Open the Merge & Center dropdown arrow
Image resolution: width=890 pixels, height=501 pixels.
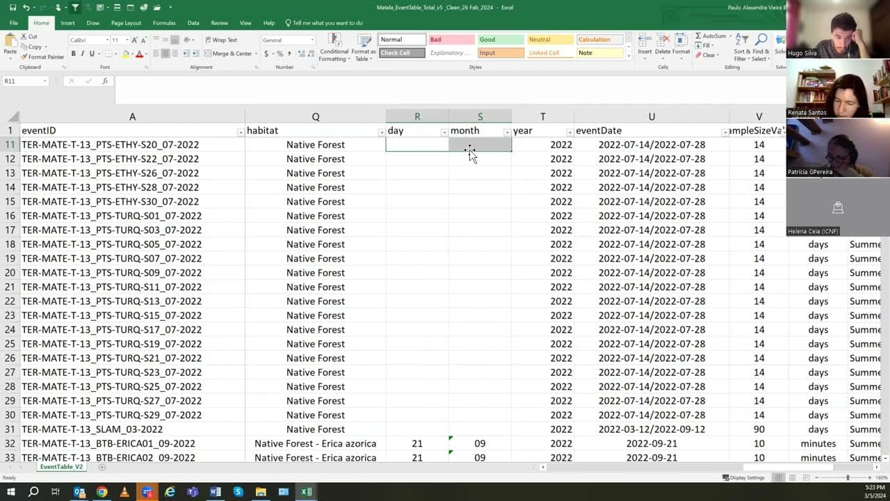tap(255, 54)
